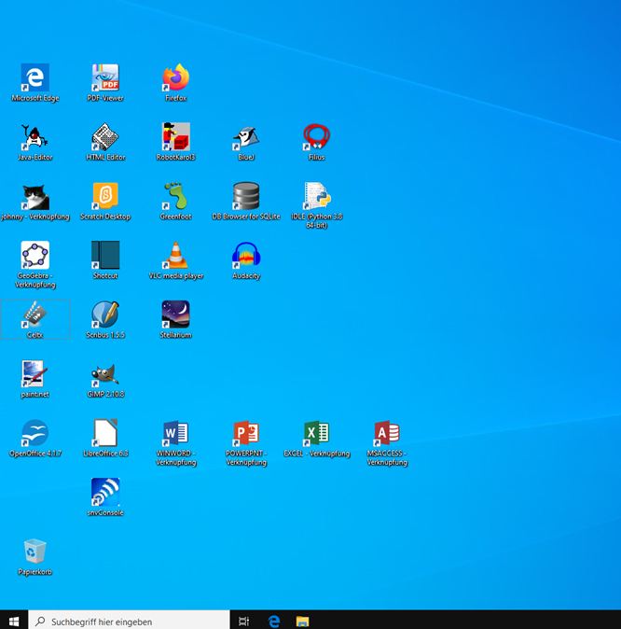
Task: Select the johnny - Verknüpfung cat icon
Action: (35, 196)
